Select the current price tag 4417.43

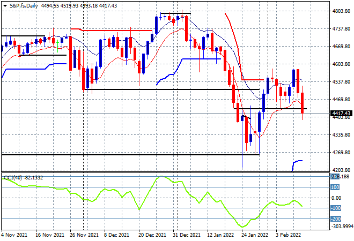point(341,113)
